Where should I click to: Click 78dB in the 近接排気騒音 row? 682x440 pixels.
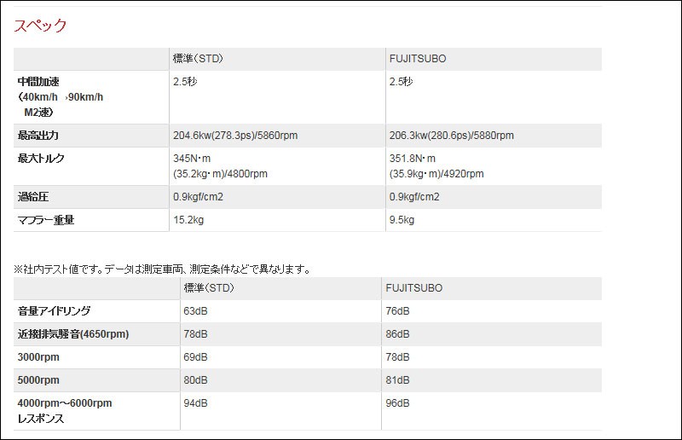pyautogui.click(x=195, y=334)
